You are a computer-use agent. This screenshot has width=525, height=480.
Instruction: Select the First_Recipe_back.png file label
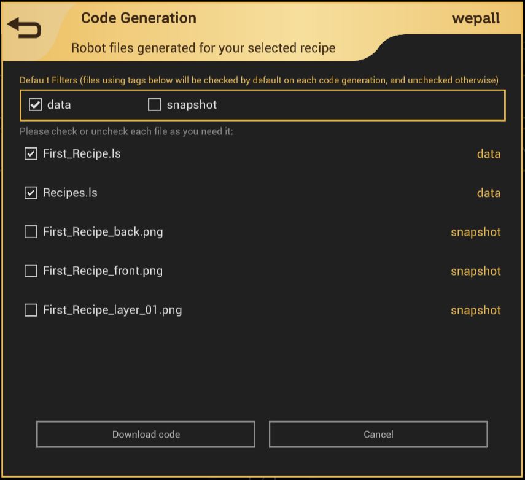point(103,232)
